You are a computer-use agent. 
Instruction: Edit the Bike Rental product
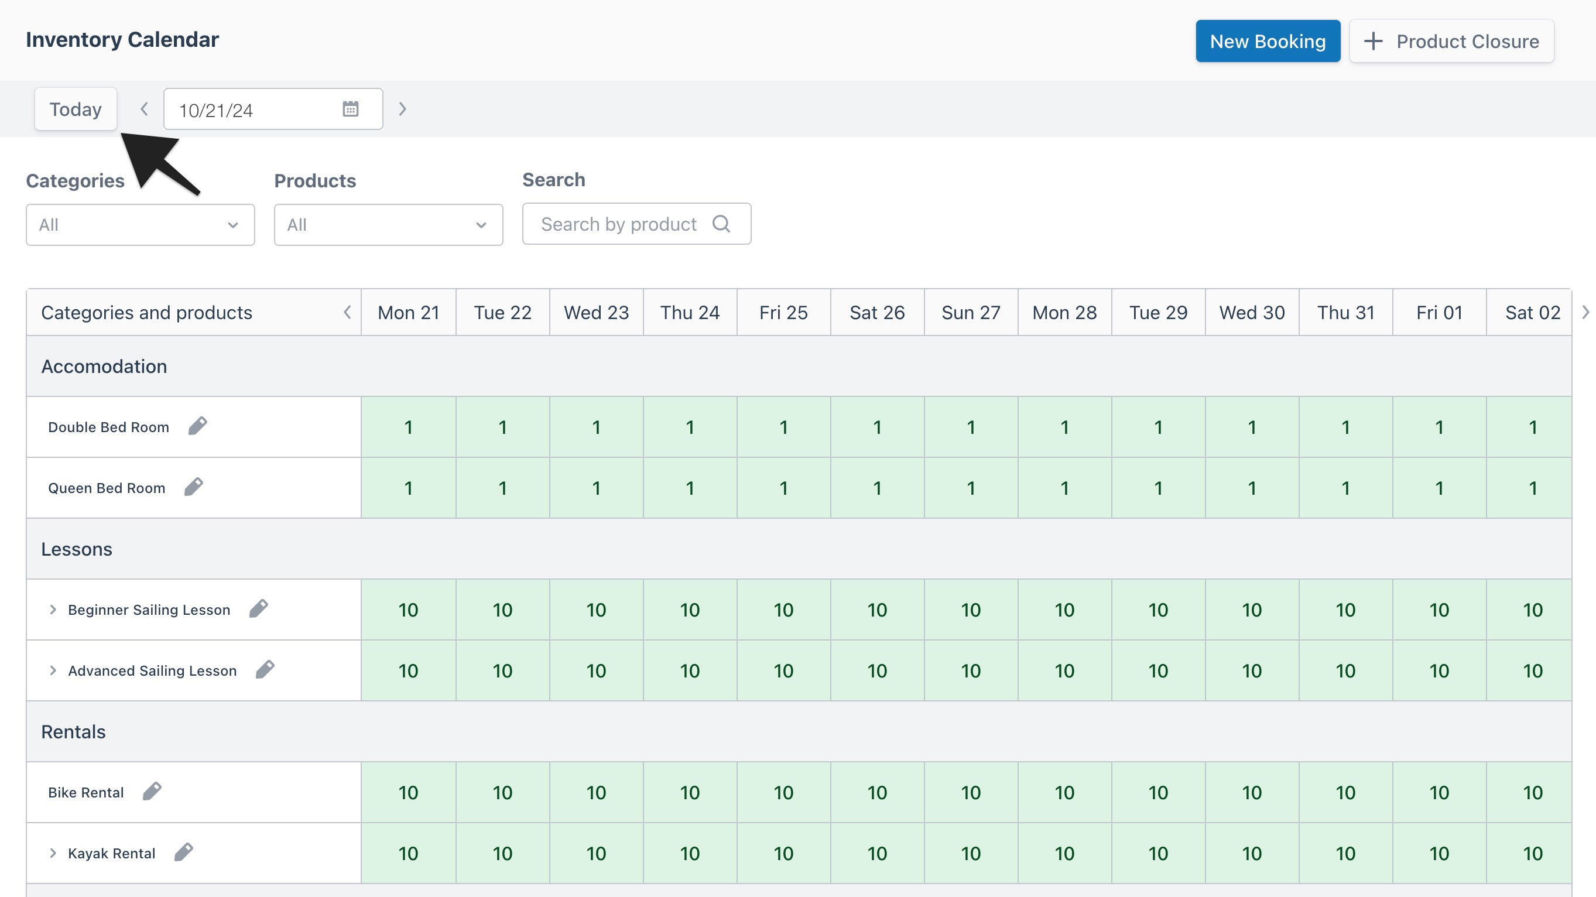[x=152, y=792]
